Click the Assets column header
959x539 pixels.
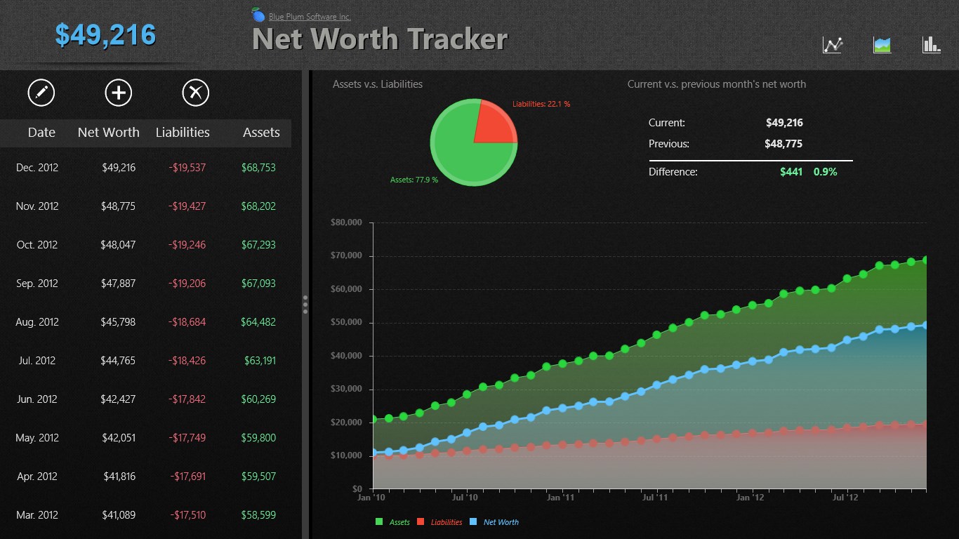[261, 133]
